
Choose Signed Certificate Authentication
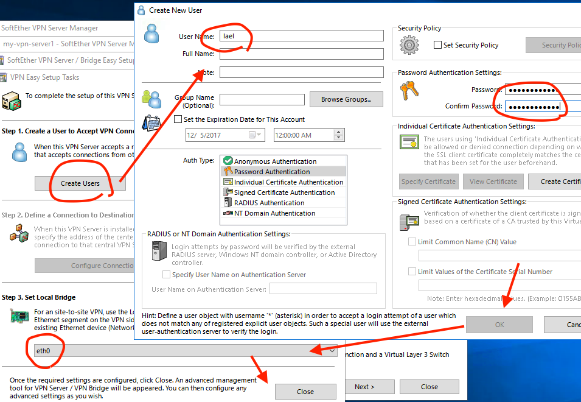[284, 192]
